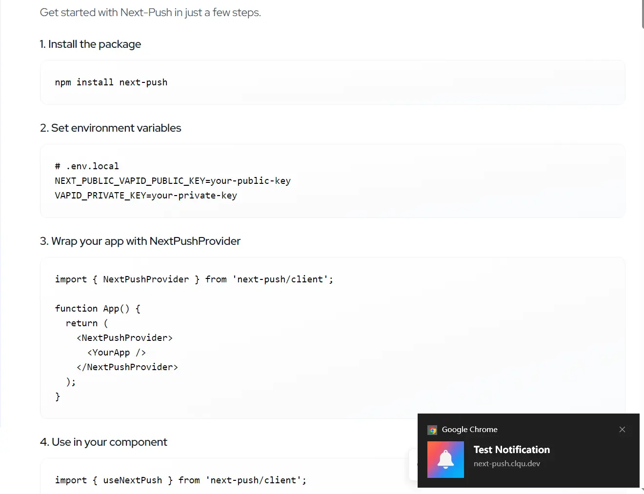Click the Google Chrome logo in the notification
This screenshot has height=494, width=644.
(432, 430)
